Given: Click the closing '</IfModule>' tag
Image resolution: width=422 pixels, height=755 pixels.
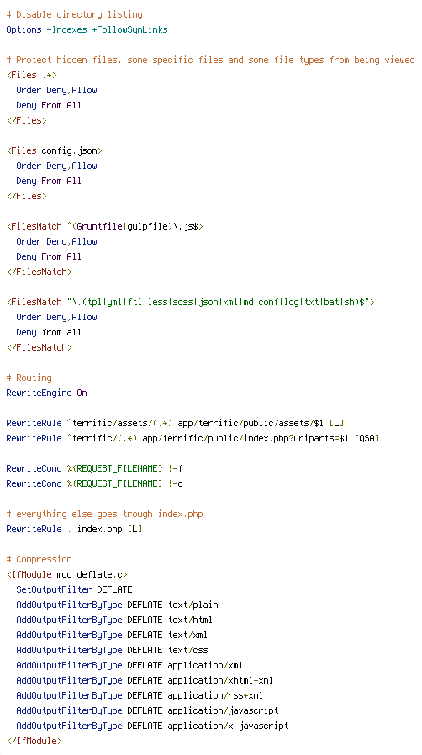Looking at the screenshot, I should 34,741.
